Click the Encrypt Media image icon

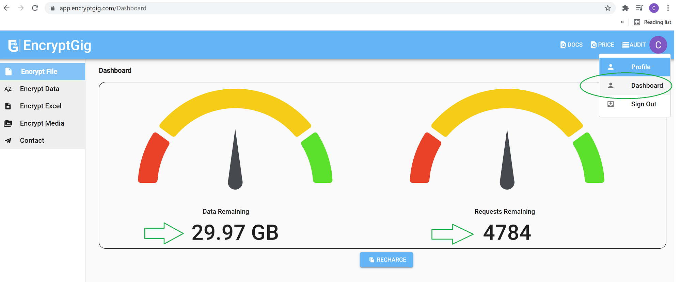pos(8,123)
